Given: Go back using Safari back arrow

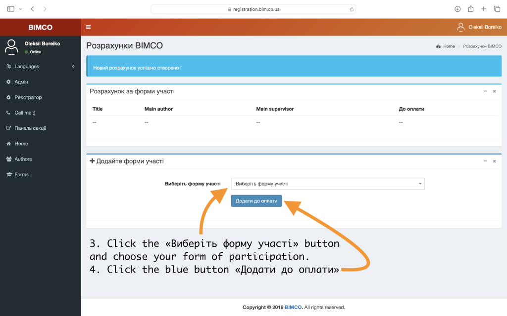Looking at the screenshot, I should click(x=33, y=9).
